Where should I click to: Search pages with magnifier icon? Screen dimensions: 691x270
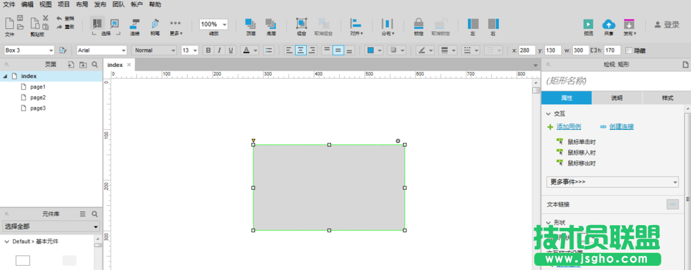(x=95, y=65)
